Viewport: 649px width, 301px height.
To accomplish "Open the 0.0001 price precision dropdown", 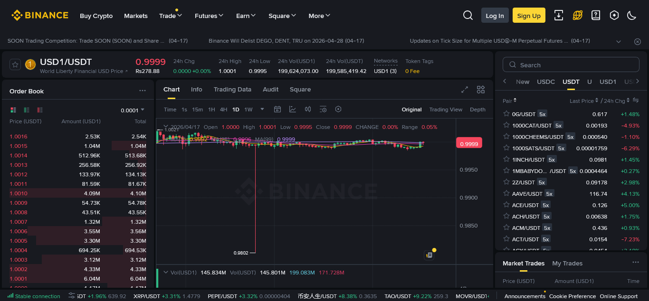I will click(133, 110).
